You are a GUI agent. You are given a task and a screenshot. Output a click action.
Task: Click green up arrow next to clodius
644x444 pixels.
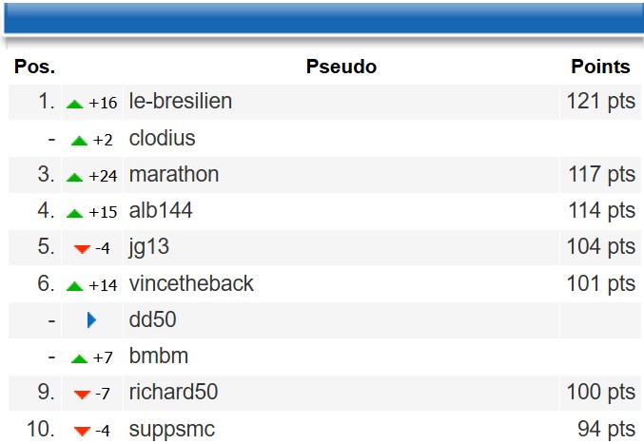point(79,141)
